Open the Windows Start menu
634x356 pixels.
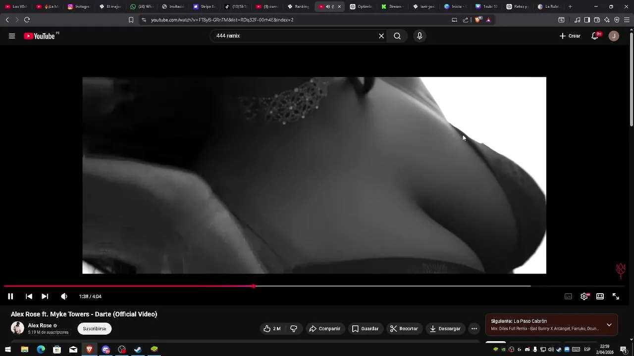8,350
